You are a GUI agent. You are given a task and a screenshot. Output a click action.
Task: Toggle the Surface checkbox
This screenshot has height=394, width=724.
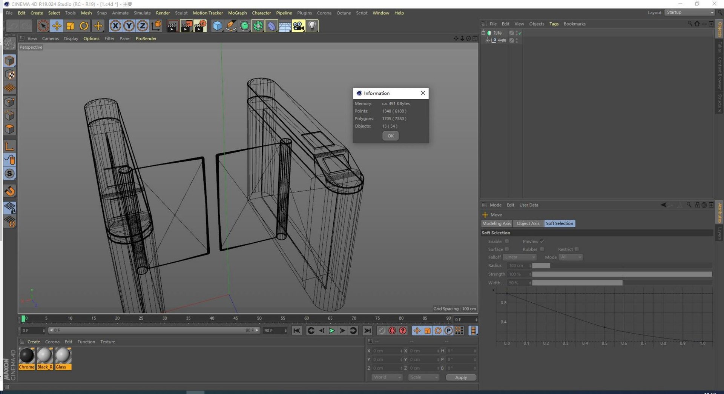[x=507, y=249]
